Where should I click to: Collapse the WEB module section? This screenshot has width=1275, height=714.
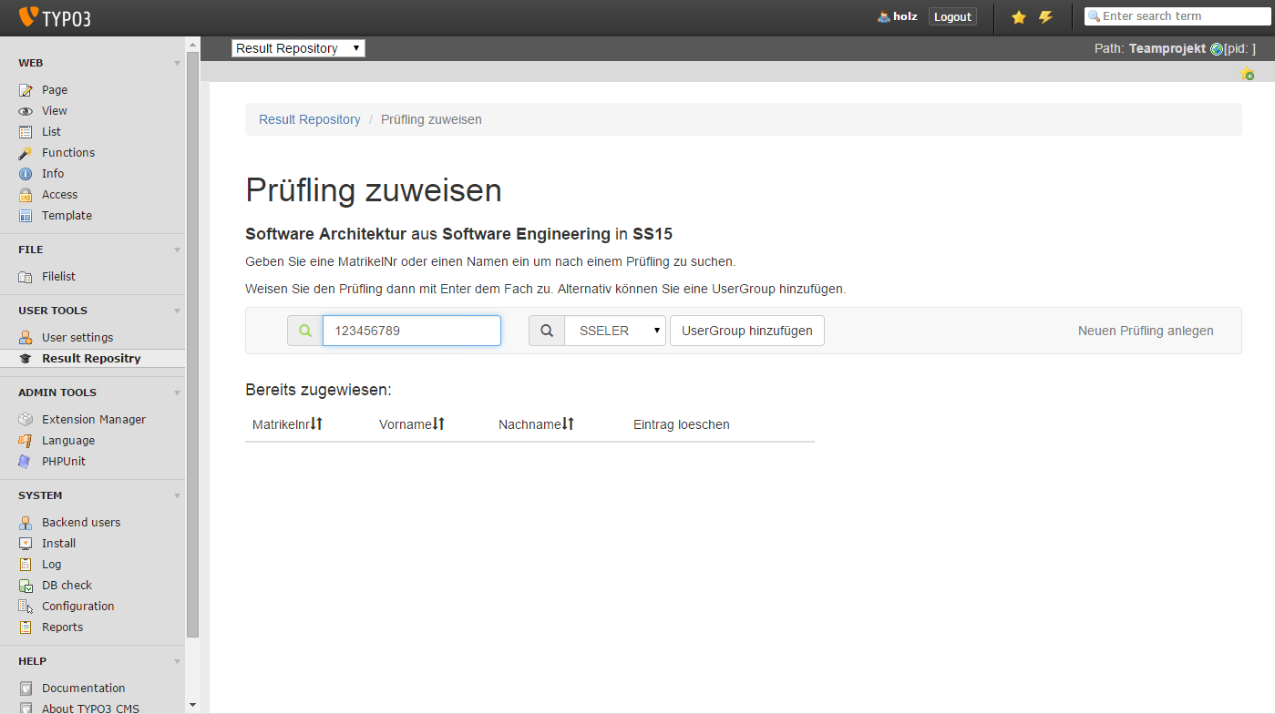(x=178, y=64)
